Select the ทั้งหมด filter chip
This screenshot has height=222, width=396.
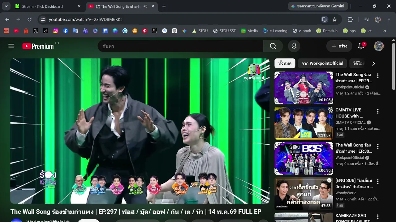pyautogui.click(x=285, y=63)
